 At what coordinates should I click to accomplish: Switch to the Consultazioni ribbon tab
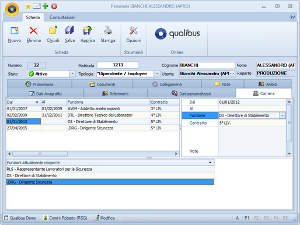(62, 17)
